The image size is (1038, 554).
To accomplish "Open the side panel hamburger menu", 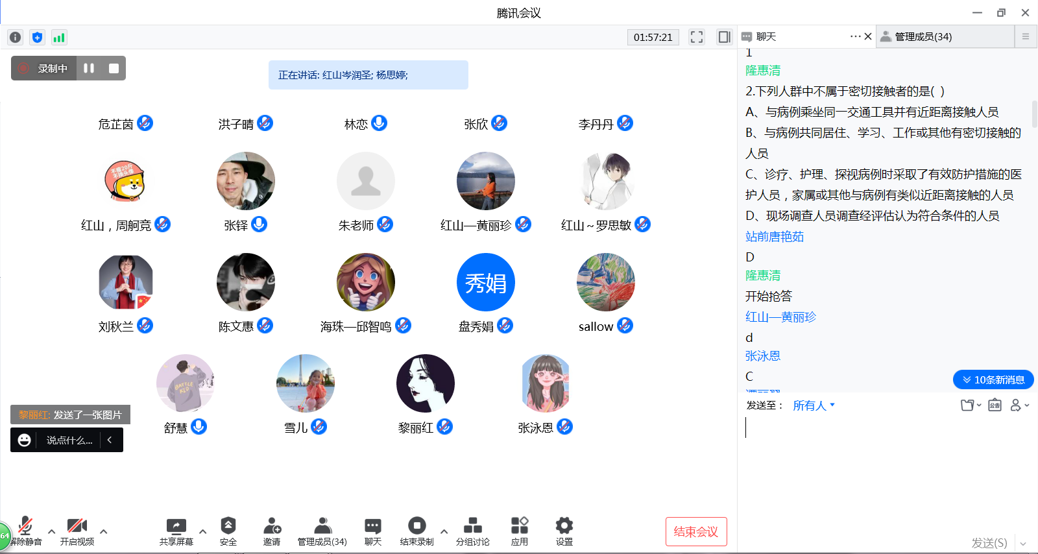I will 1026,37.
